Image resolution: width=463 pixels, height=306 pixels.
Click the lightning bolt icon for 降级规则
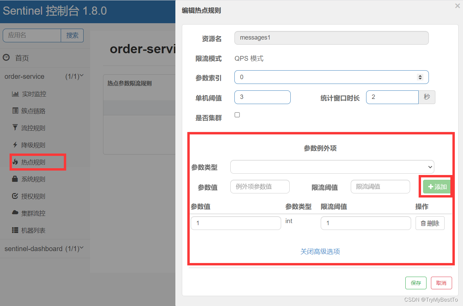click(15, 145)
